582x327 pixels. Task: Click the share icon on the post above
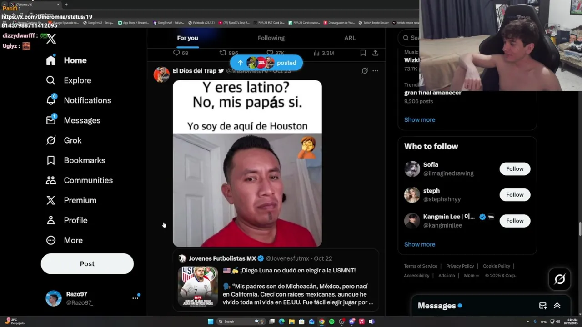click(375, 53)
